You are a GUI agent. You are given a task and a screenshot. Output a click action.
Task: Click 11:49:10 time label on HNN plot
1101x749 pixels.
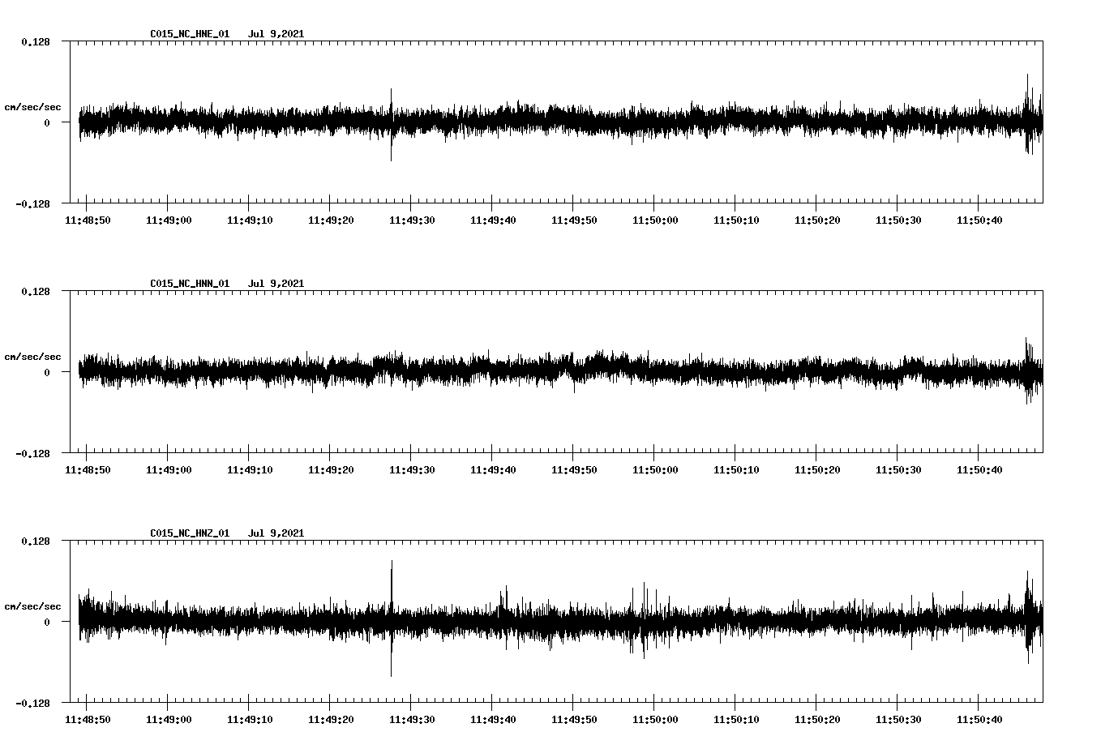coord(249,470)
